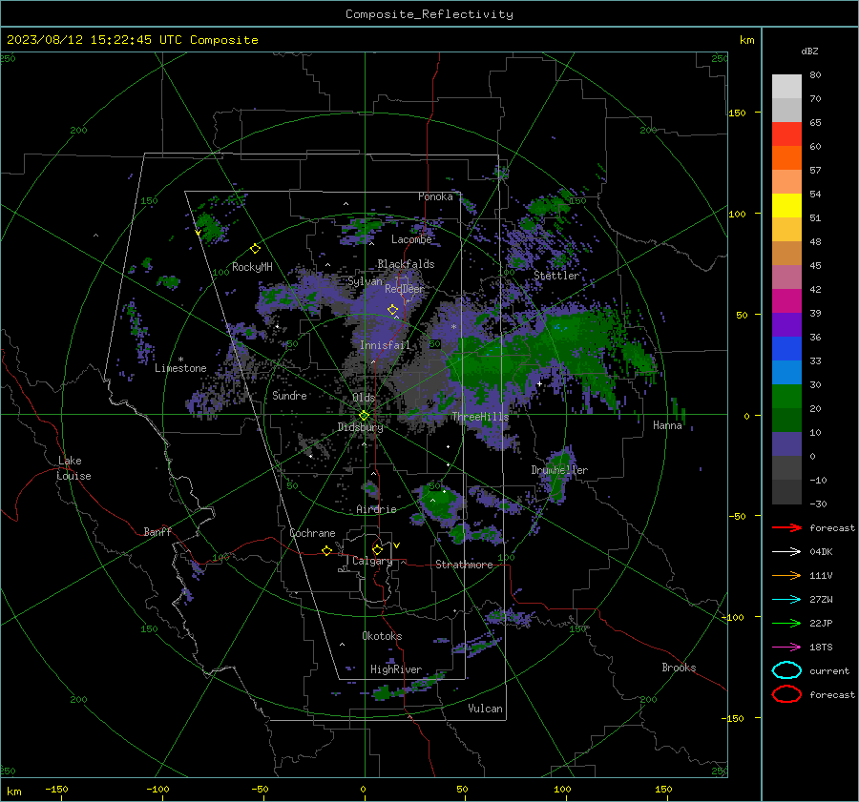This screenshot has height=802, width=859.
Task: Click the magenta 18TS arrow legend icon
Action: 786,648
